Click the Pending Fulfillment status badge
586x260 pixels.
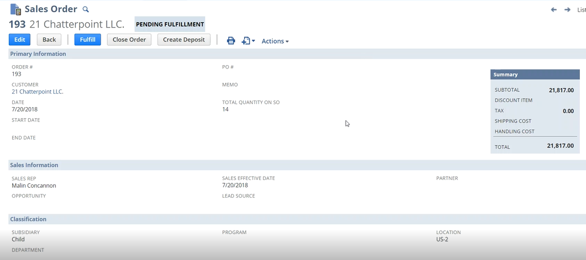tap(170, 24)
